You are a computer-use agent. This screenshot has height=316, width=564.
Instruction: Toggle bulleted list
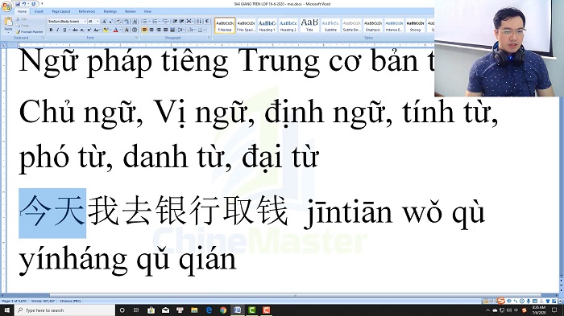[x=144, y=21]
